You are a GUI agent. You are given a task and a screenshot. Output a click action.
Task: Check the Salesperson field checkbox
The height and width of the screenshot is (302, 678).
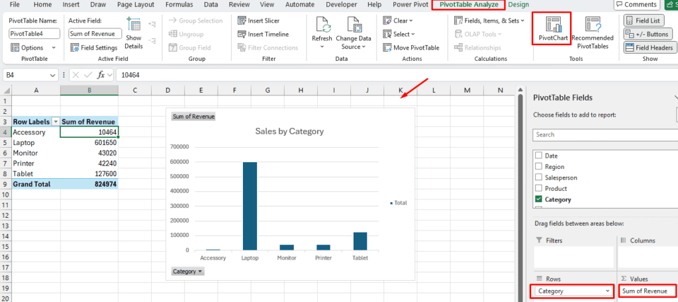pos(539,177)
